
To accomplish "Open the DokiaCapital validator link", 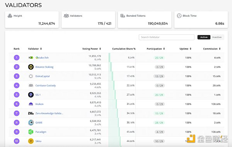I will 43,76.
